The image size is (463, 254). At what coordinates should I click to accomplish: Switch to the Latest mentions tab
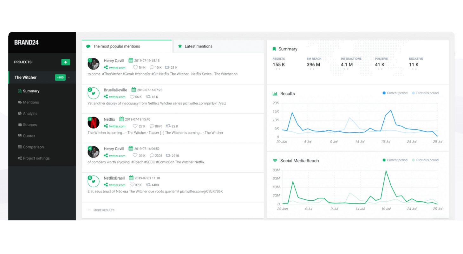pyautogui.click(x=218, y=46)
